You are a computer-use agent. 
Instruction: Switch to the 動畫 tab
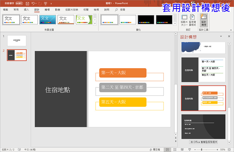click(57, 10)
